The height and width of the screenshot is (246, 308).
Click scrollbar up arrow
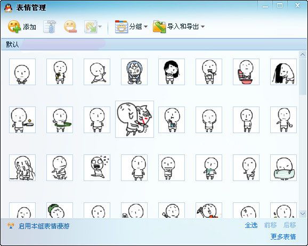tap(302, 55)
